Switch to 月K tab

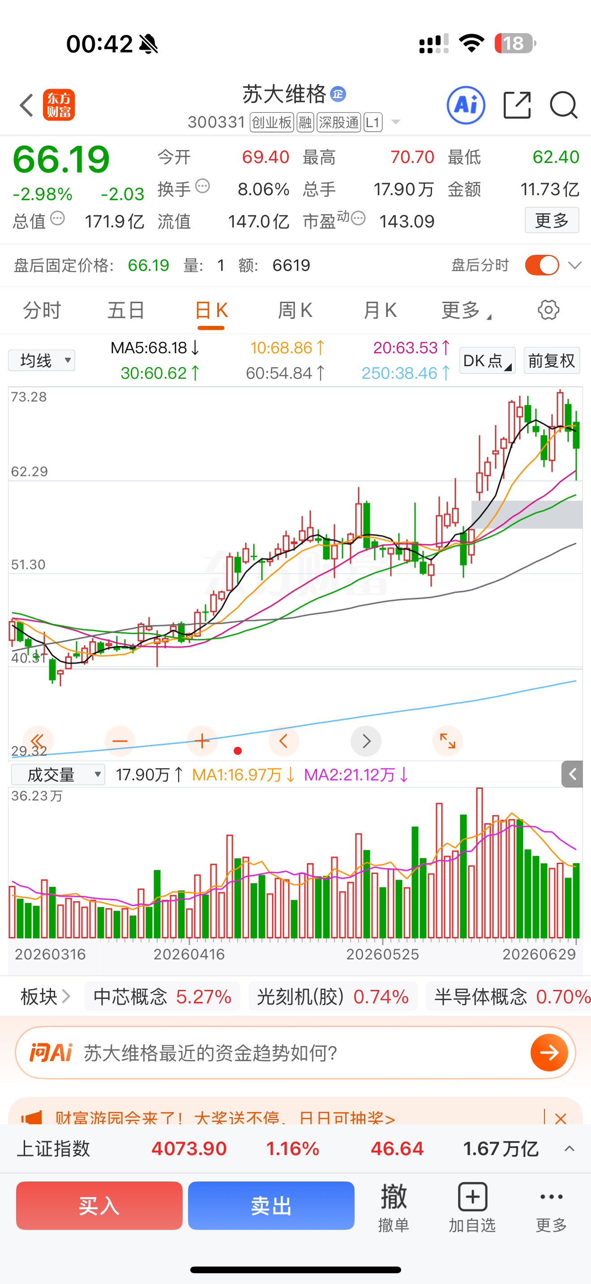coord(380,310)
